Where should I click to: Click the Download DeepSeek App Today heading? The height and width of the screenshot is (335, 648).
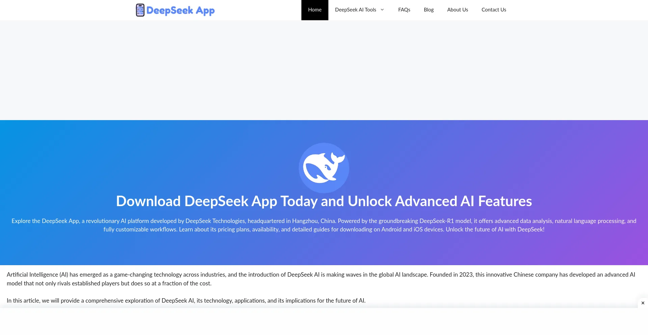click(324, 201)
